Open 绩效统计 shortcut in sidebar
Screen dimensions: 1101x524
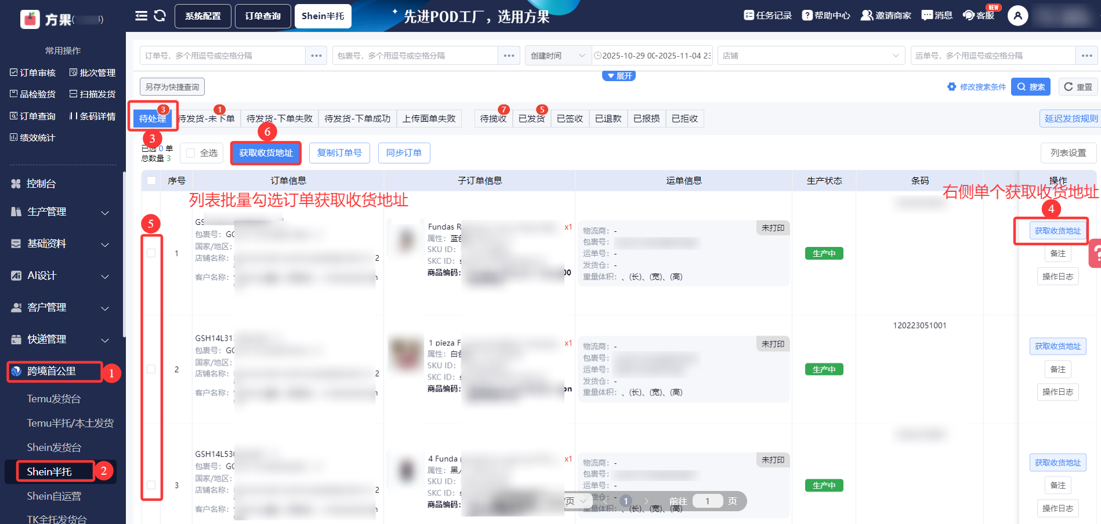point(33,137)
